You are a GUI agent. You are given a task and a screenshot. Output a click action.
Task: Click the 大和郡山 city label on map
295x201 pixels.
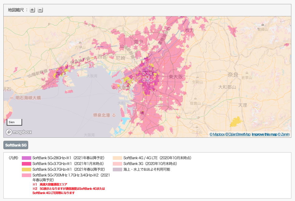click(227, 87)
